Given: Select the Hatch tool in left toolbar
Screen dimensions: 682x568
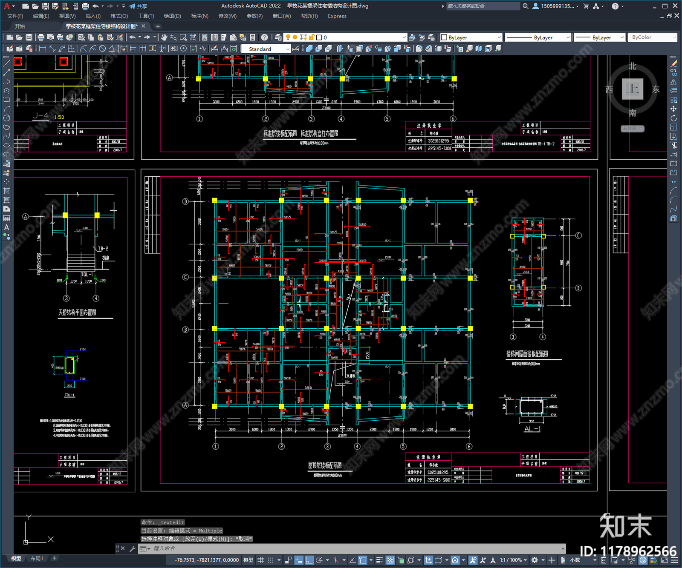Looking at the screenshot, I should click(x=6, y=191).
